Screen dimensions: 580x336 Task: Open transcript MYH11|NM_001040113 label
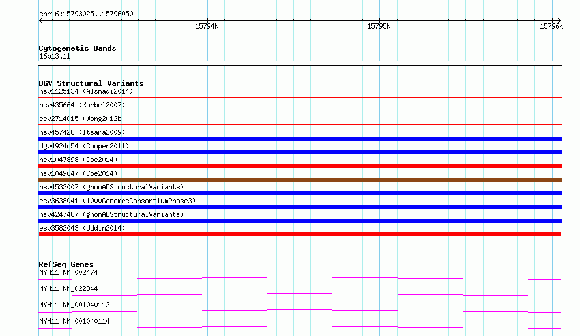tap(74, 305)
